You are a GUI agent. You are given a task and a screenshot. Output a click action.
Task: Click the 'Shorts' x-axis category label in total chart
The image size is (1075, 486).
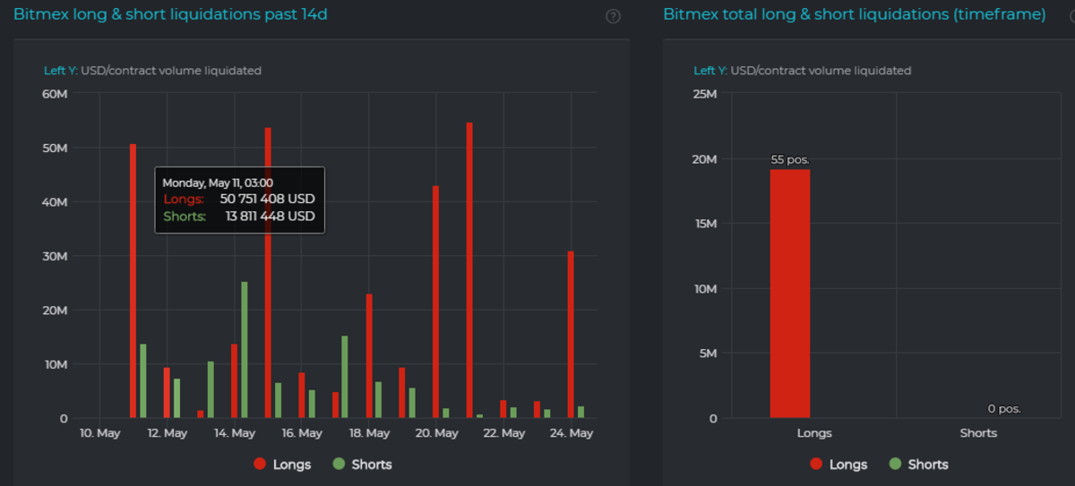click(978, 433)
